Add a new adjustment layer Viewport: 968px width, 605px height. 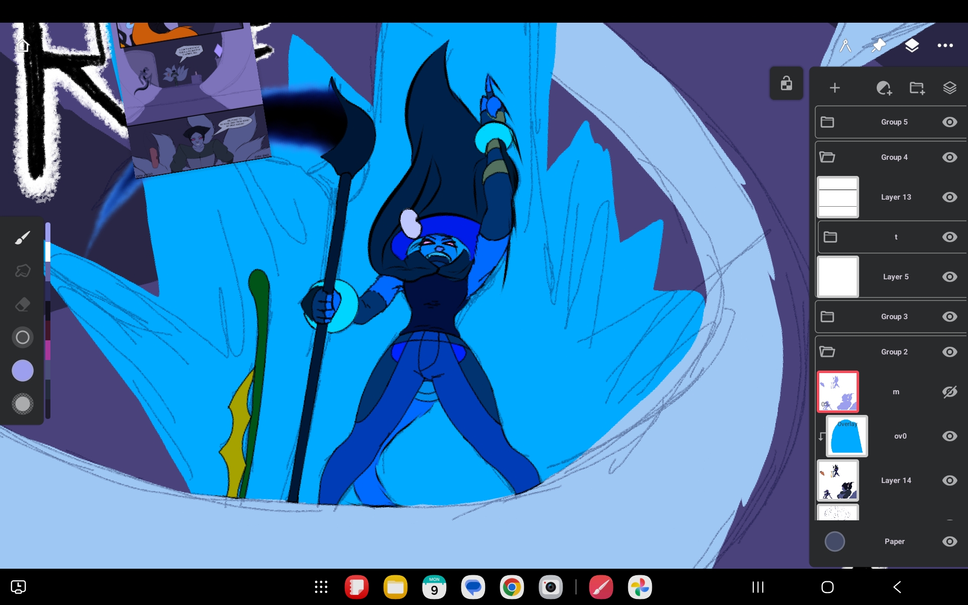(x=883, y=88)
